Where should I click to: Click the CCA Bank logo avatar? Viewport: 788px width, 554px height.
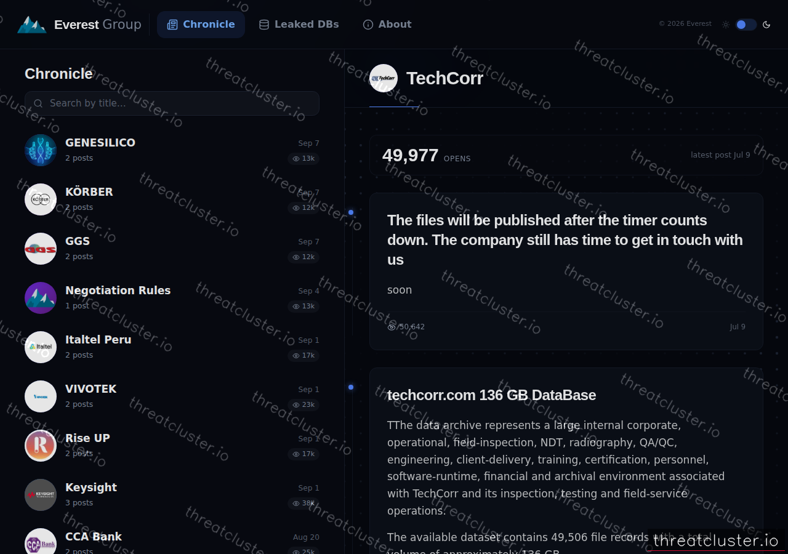[x=41, y=542]
